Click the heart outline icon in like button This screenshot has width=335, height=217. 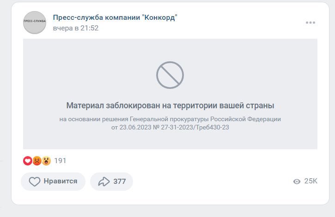tap(35, 182)
